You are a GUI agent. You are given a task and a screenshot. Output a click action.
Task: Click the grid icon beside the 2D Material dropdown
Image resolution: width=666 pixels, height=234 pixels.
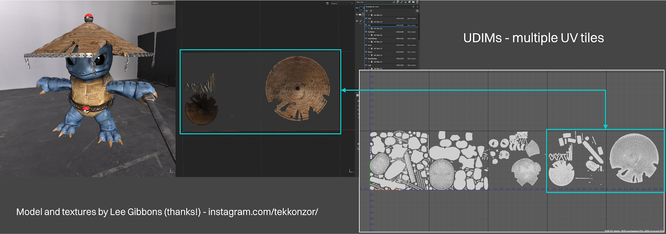tap(327, 3)
